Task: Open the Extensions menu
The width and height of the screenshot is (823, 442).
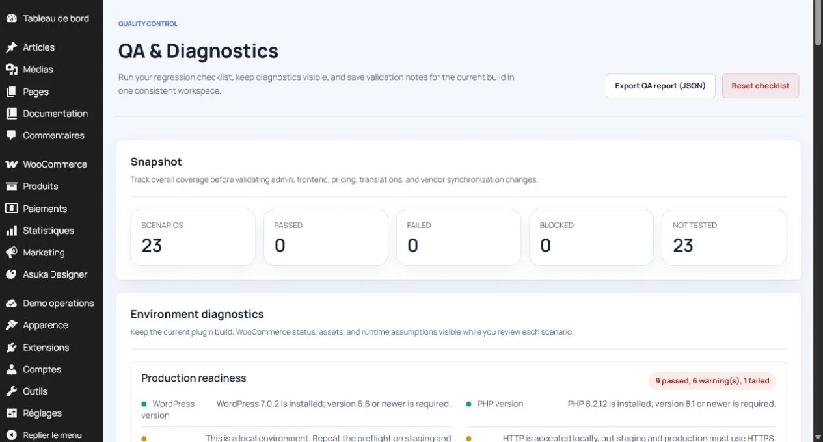Action: (x=51, y=348)
